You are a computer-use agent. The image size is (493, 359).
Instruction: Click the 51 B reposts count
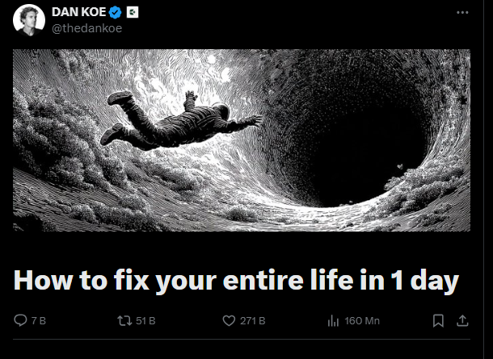tap(145, 321)
